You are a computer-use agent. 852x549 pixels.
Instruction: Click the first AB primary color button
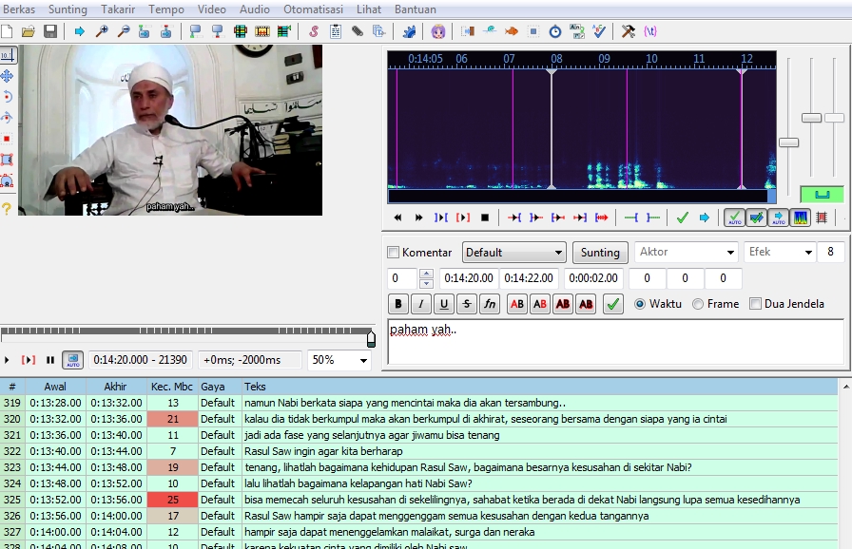coord(517,304)
